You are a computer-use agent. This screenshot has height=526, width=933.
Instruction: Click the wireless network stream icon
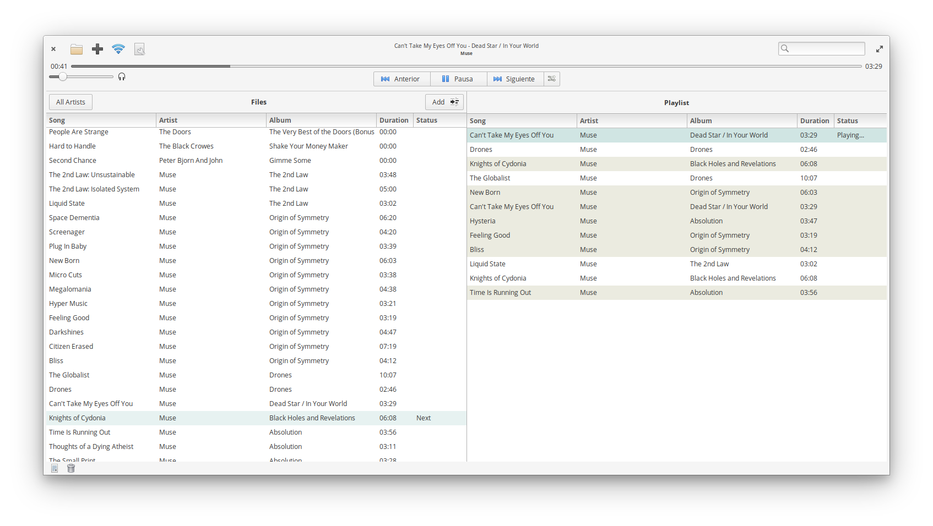[118, 49]
